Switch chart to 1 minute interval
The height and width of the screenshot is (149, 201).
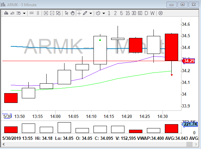pyautogui.click(x=109, y=13)
